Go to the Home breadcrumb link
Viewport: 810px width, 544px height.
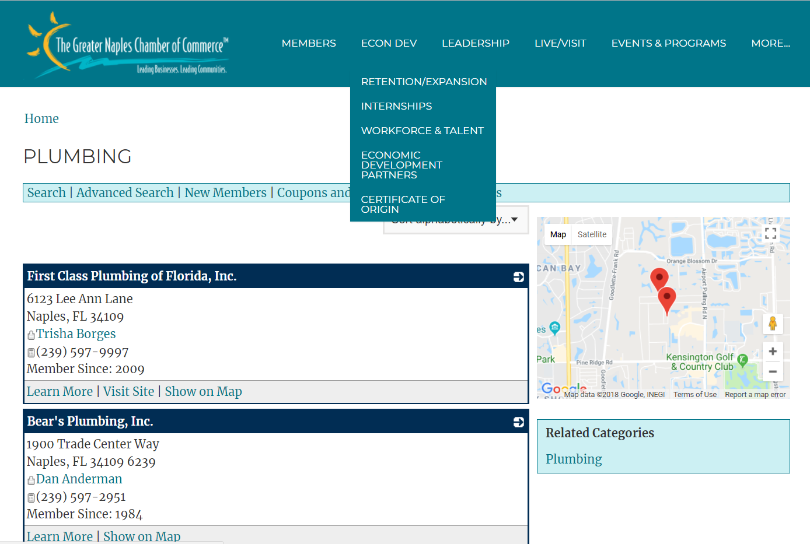point(41,118)
